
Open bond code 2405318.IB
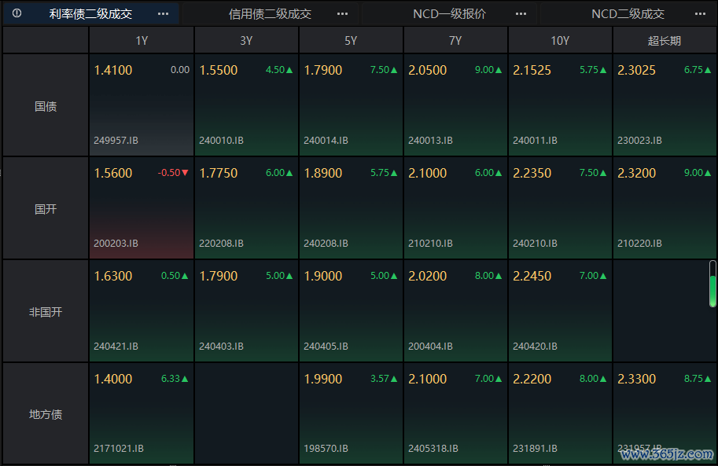click(433, 449)
